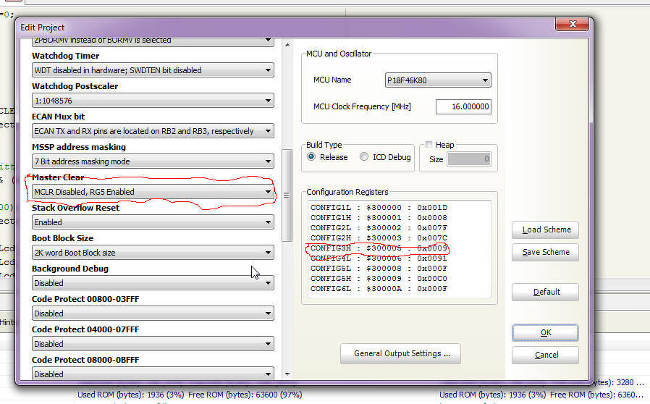Select the CONFIG6L register line
Screen dimensions: 650x404
click(x=379, y=289)
